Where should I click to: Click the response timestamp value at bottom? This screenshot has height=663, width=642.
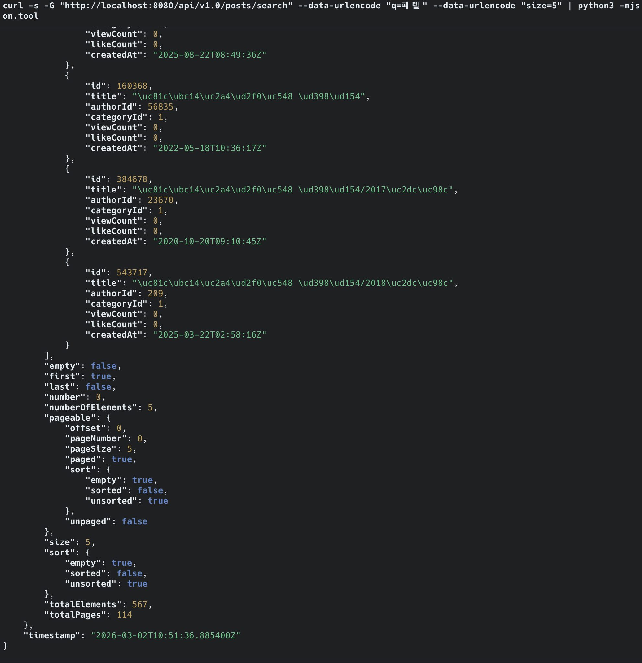(166, 635)
